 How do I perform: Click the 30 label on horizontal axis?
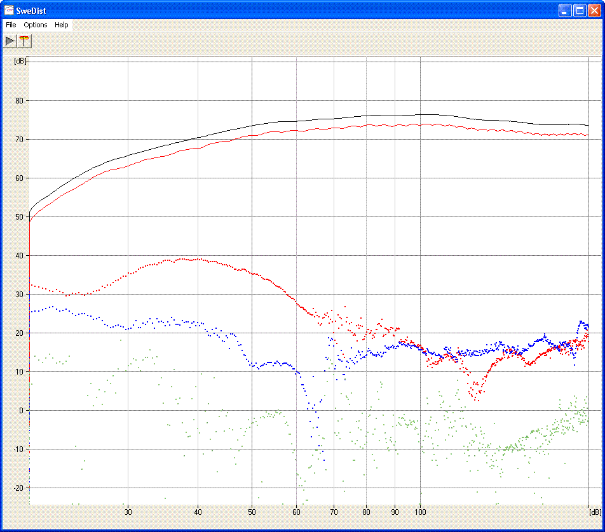point(128,512)
